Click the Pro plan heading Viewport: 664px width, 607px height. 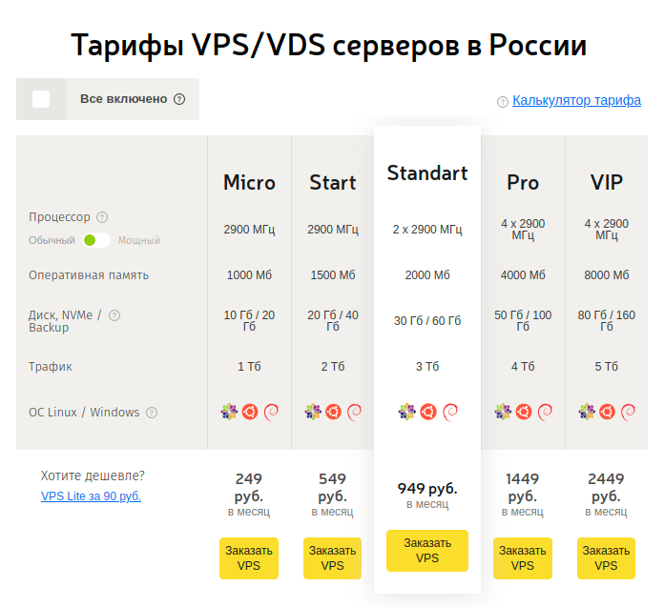click(523, 182)
